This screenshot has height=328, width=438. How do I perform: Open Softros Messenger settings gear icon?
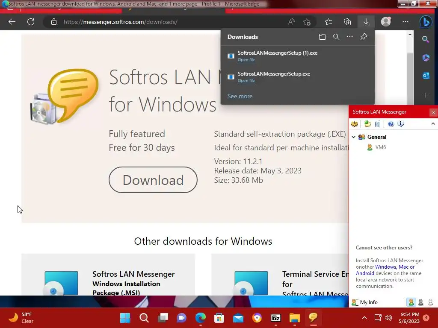[355, 124]
